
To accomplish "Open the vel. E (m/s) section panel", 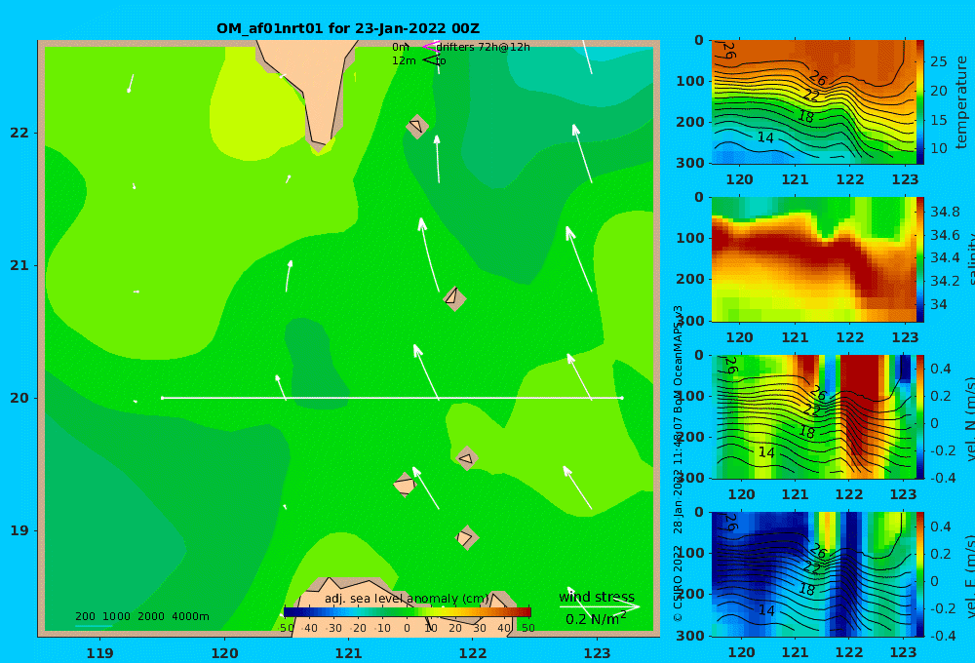I will [x=814, y=574].
